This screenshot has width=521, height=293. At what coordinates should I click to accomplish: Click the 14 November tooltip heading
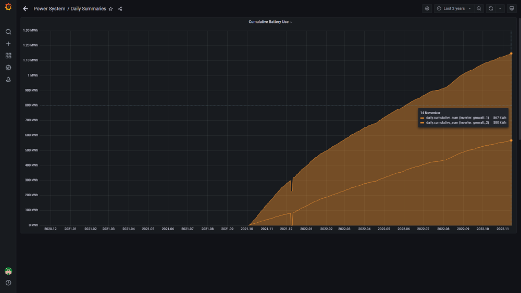tap(430, 113)
